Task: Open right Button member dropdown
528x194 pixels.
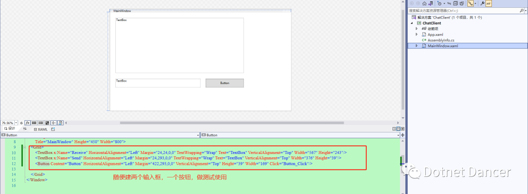Action: coord(397,135)
